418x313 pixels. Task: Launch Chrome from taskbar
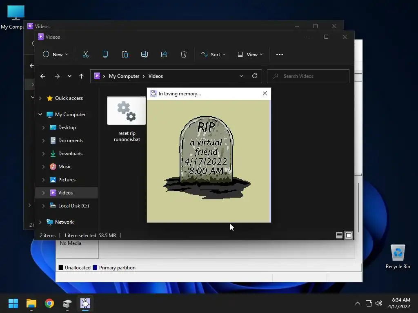pos(49,303)
